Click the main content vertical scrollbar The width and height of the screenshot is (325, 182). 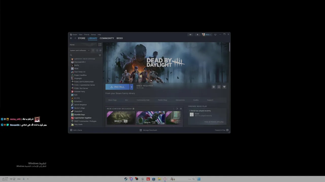[230, 48]
